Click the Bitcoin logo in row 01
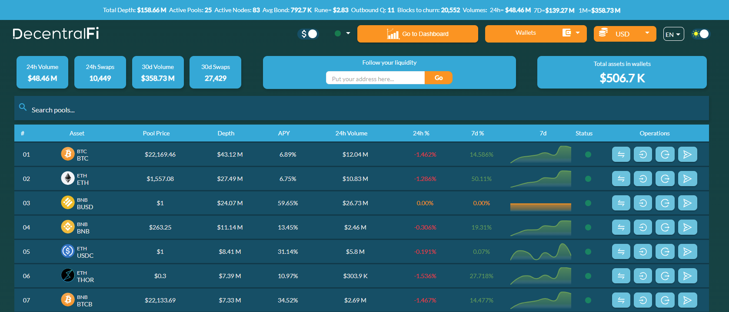729x312 pixels. [68, 154]
